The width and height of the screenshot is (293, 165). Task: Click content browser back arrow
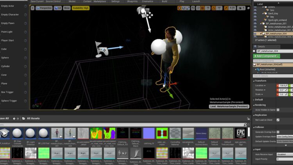[14, 118]
